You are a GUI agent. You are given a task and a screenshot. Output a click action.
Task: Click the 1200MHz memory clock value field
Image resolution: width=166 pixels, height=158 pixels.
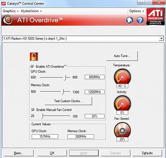point(95,92)
